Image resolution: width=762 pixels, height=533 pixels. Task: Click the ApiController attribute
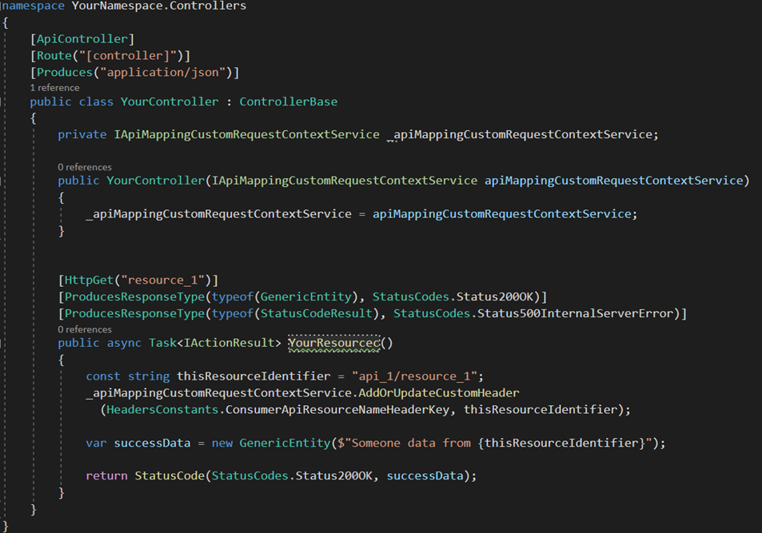pos(82,39)
